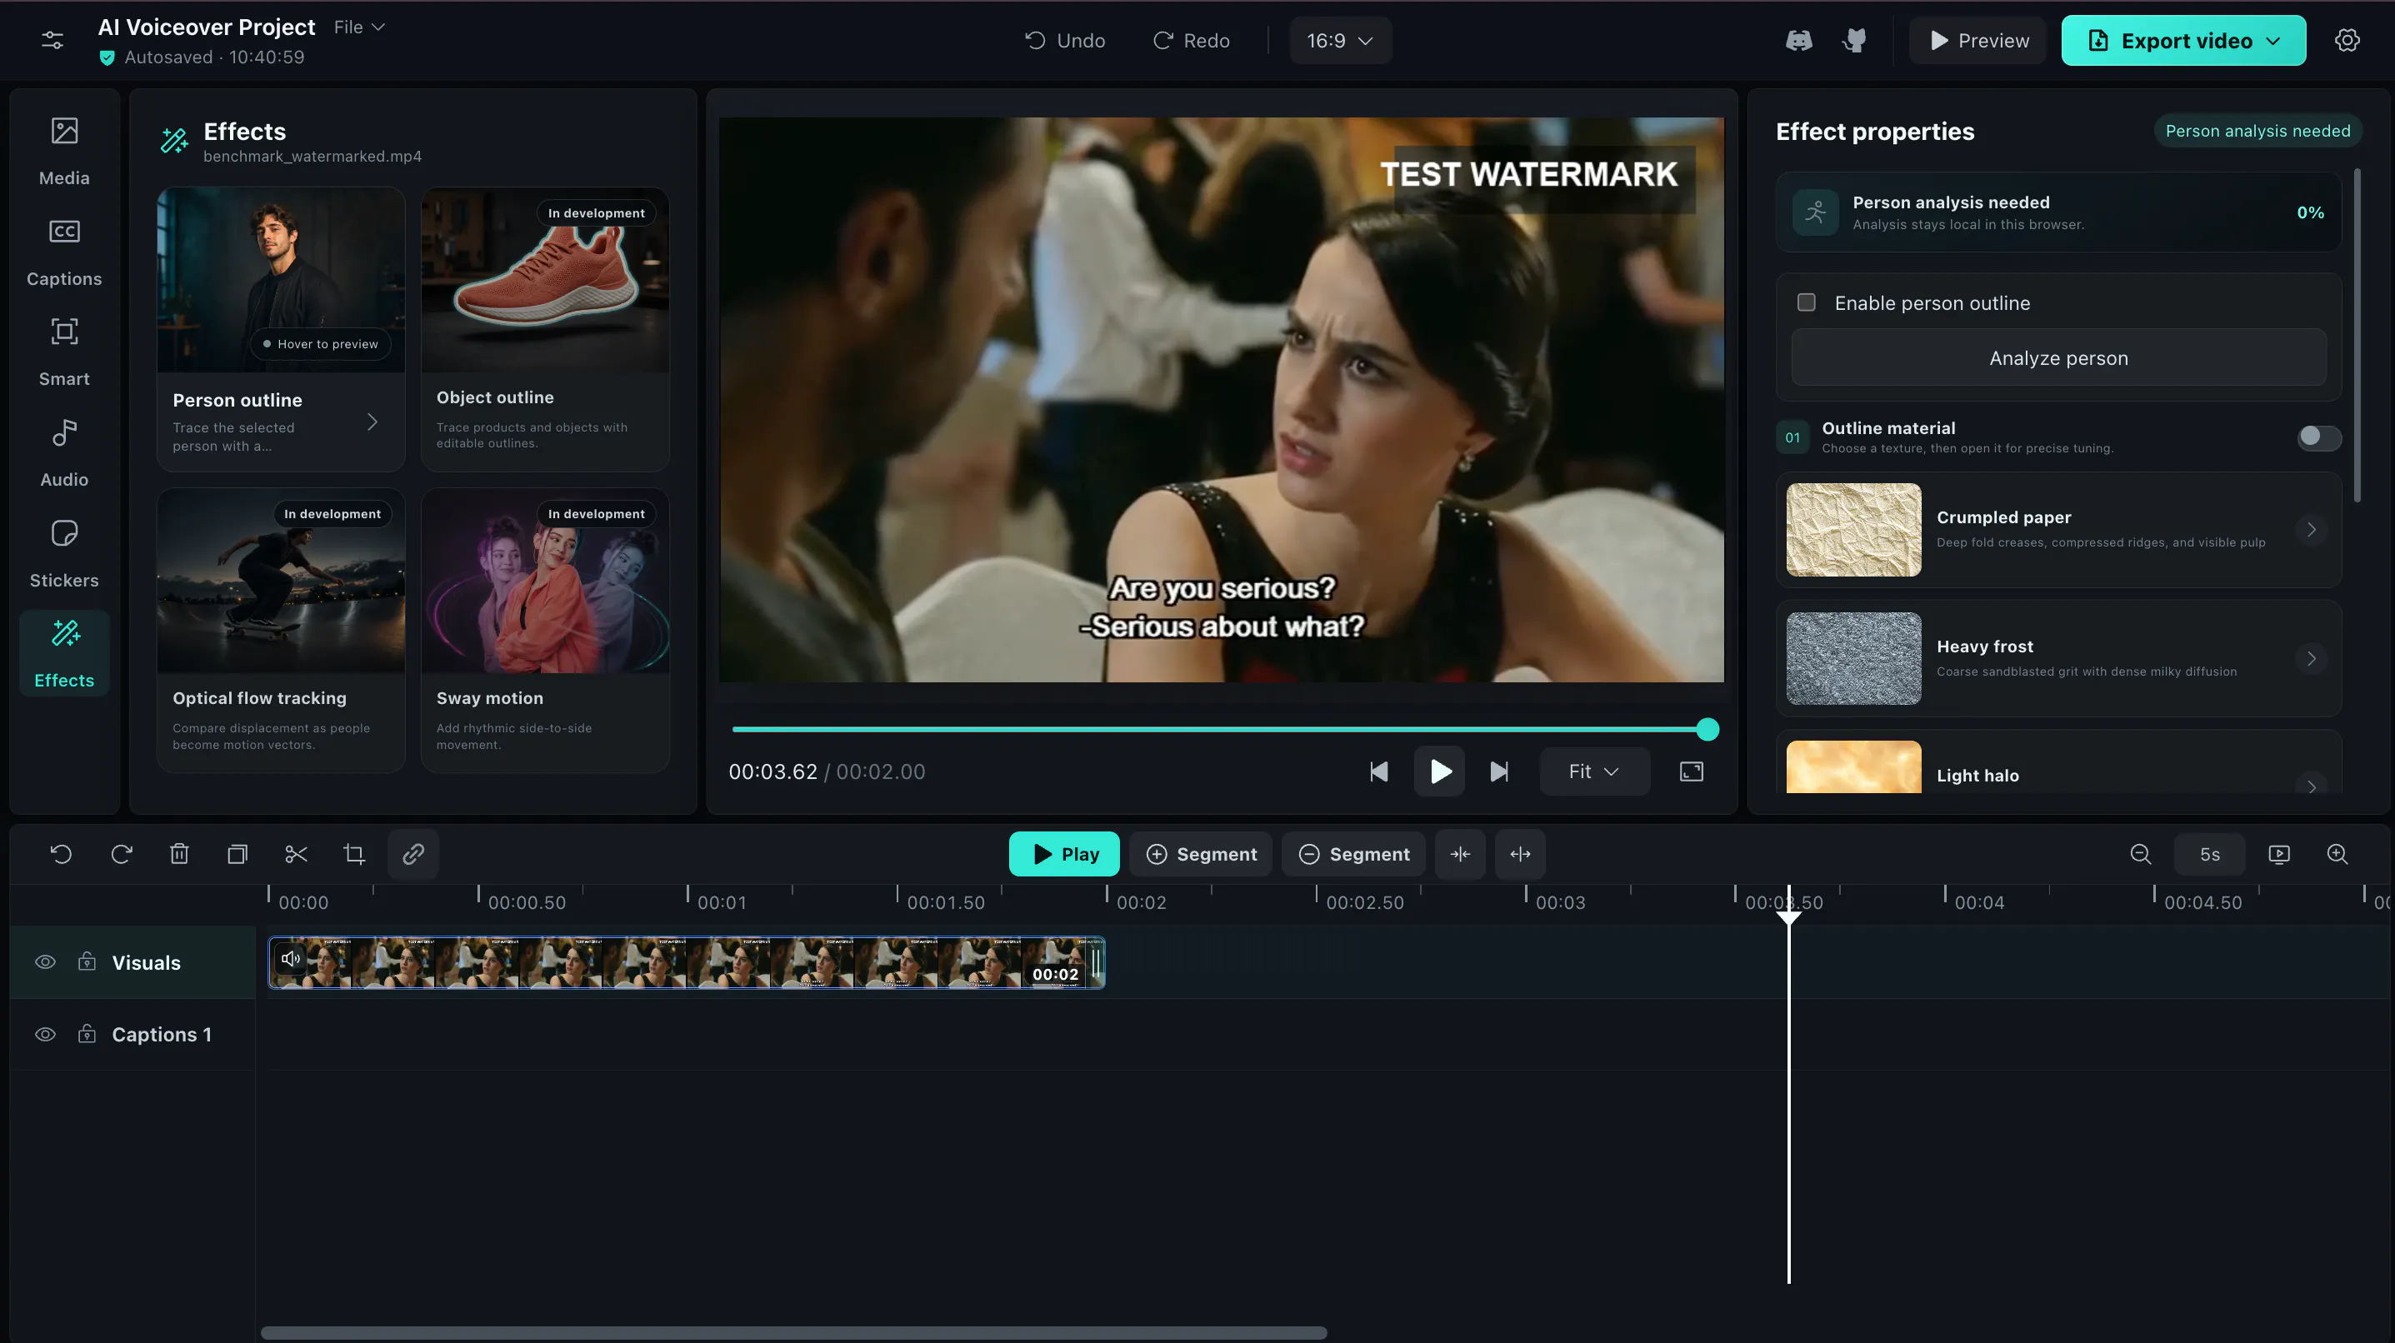Select the Effects tab
Image resolution: width=2395 pixels, height=1343 pixels.
coord(64,653)
